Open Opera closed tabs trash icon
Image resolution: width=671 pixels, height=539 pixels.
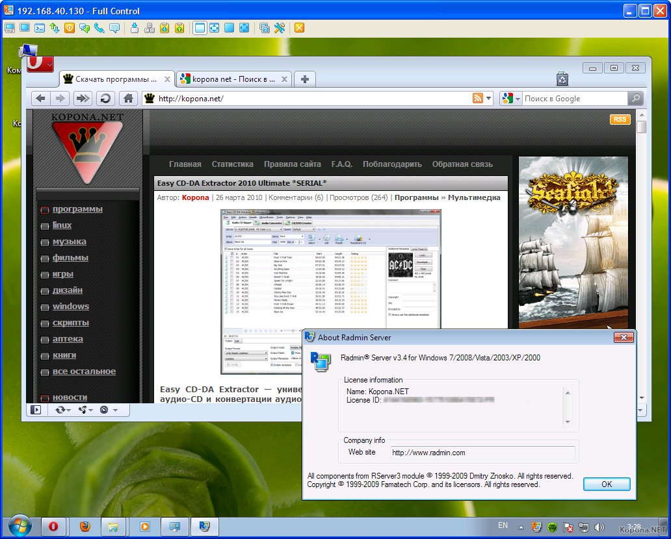click(x=562, y=79)
